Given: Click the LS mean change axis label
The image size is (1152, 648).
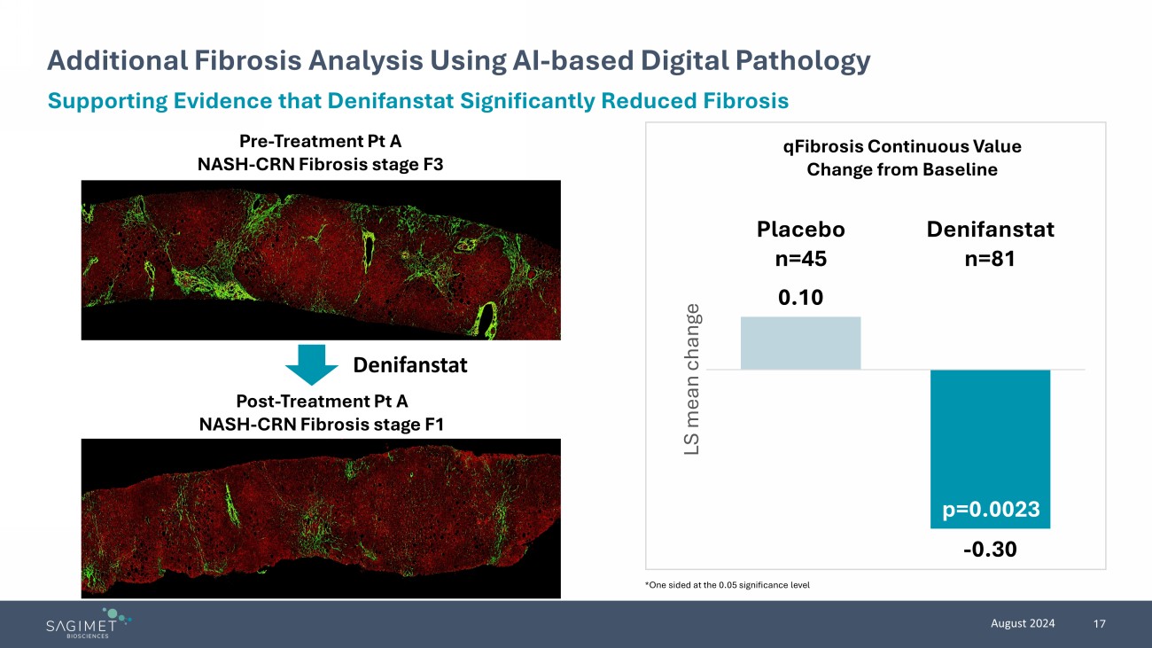Looking at the screenshot, I should pos(692,379).
